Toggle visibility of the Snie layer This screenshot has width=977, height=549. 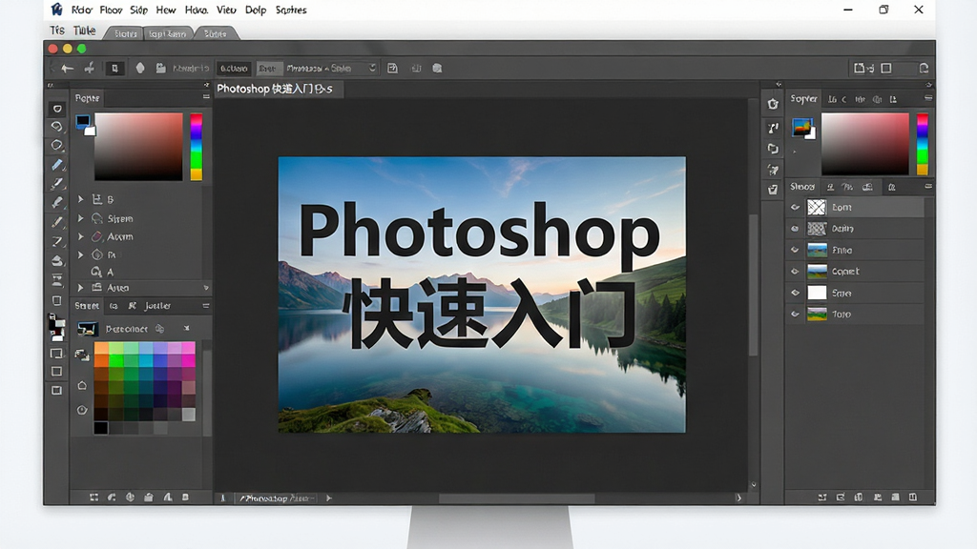coord(795,293)
